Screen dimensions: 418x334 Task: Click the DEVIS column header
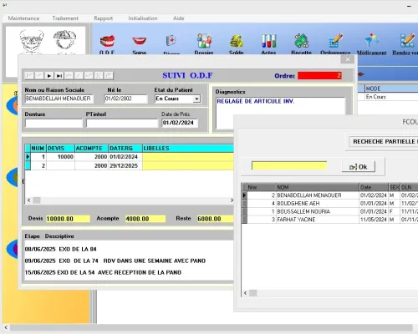60,149
